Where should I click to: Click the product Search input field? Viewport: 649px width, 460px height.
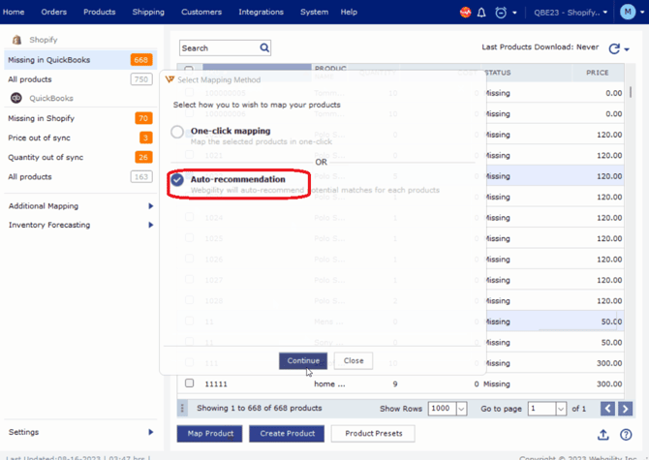pyautogui.click(x=218, y=47)
